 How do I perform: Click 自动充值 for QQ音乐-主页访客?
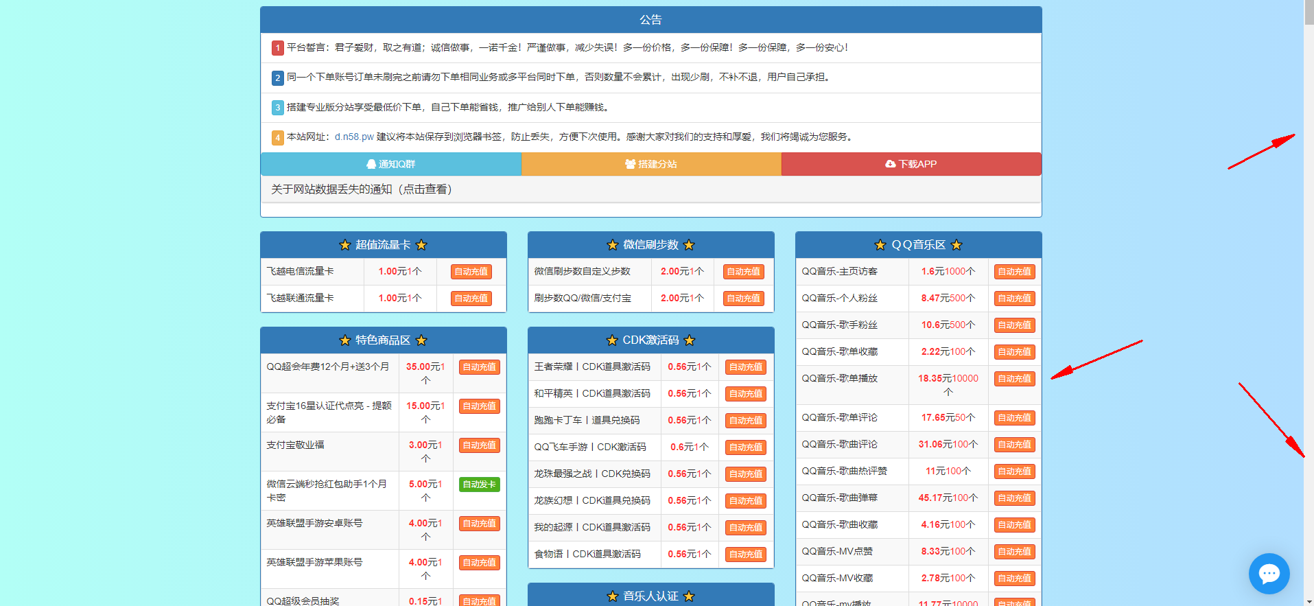(1015, 272)
